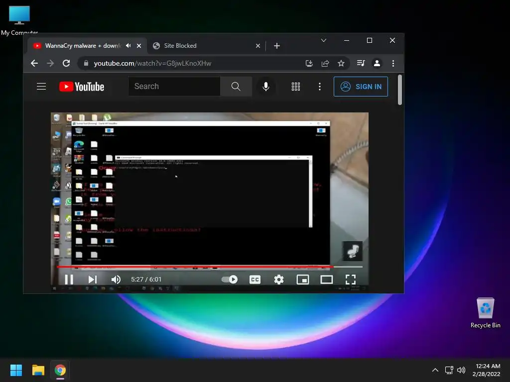Open the clock showing 12:24 AM

pos(487,370)
